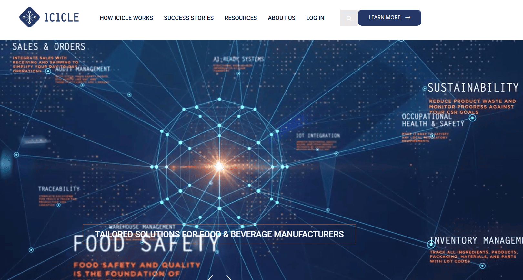Click the Sales & Orders heading

[x=49, y=47]
